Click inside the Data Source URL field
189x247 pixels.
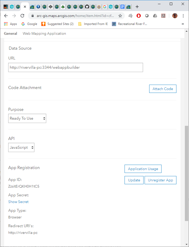75,67
